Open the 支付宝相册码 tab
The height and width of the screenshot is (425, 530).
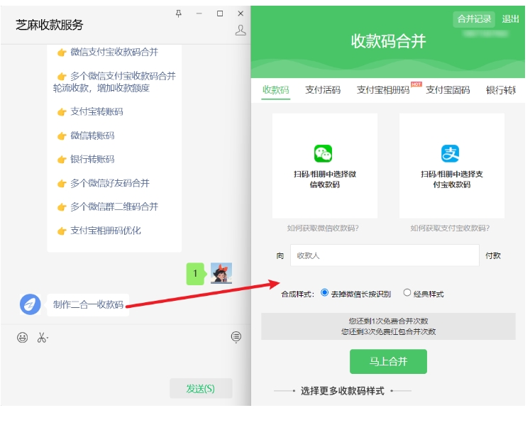click(383, 90)
